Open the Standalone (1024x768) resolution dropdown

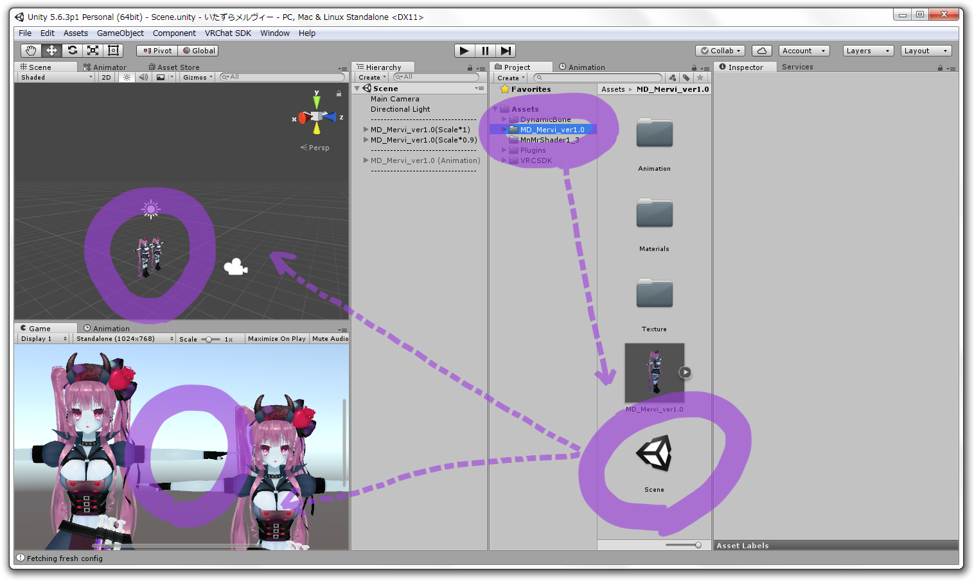[124, 338]
